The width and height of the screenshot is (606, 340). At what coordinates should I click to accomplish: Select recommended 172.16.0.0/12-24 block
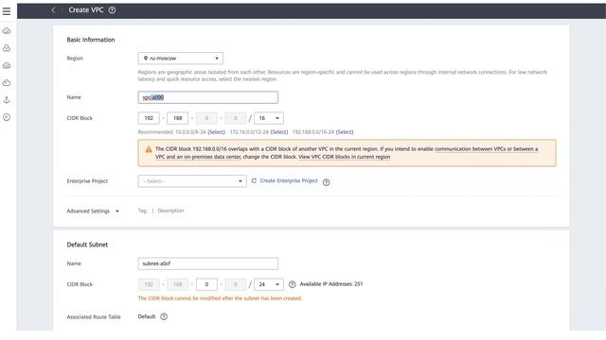point(279,132)
